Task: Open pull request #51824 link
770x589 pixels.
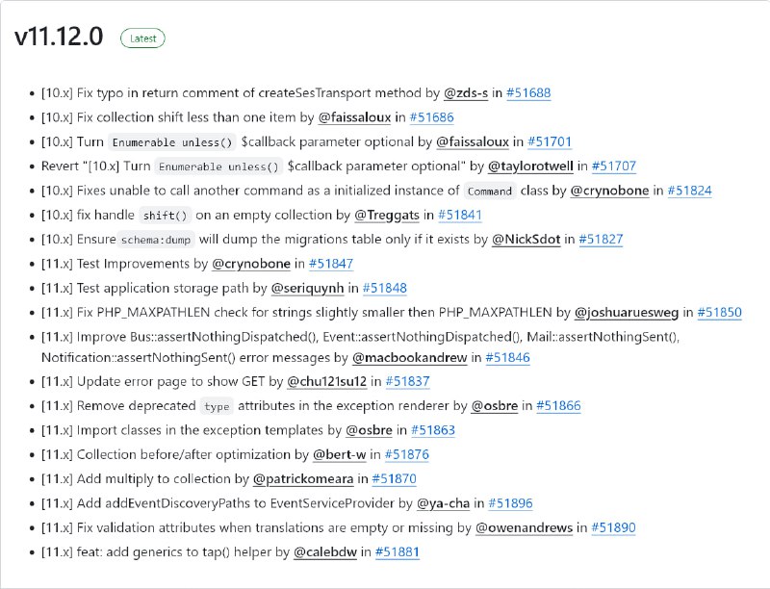Action: click(x=689, y=191)
